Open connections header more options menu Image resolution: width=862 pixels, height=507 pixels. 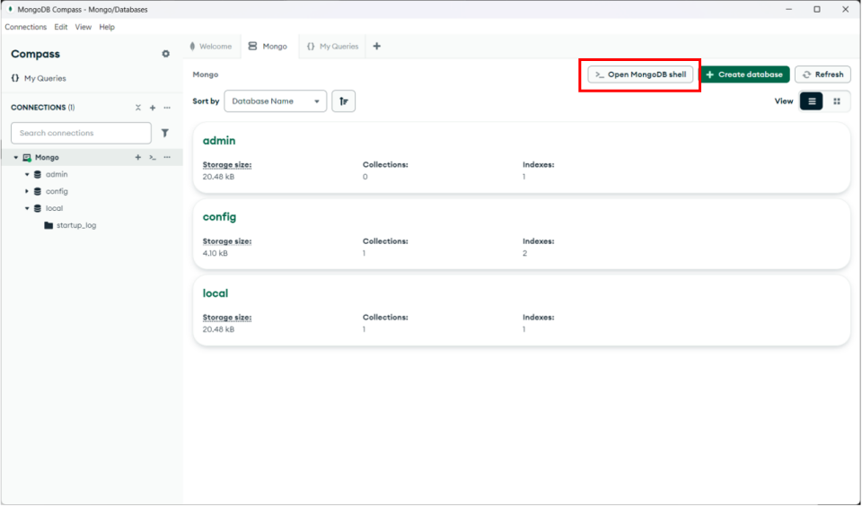click(x=167, y=108)
